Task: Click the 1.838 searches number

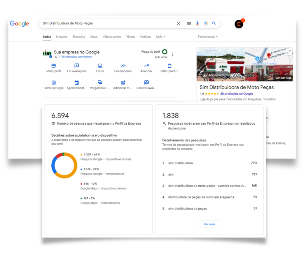Action: pos(170,116)
